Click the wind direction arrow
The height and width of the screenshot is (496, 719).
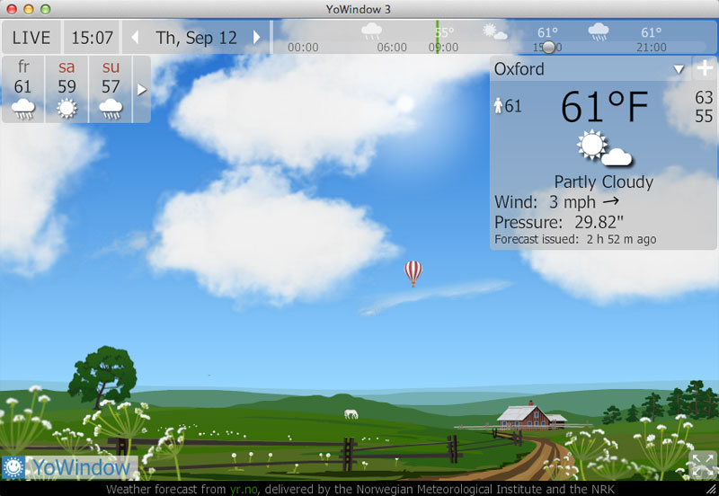point(611,200)
